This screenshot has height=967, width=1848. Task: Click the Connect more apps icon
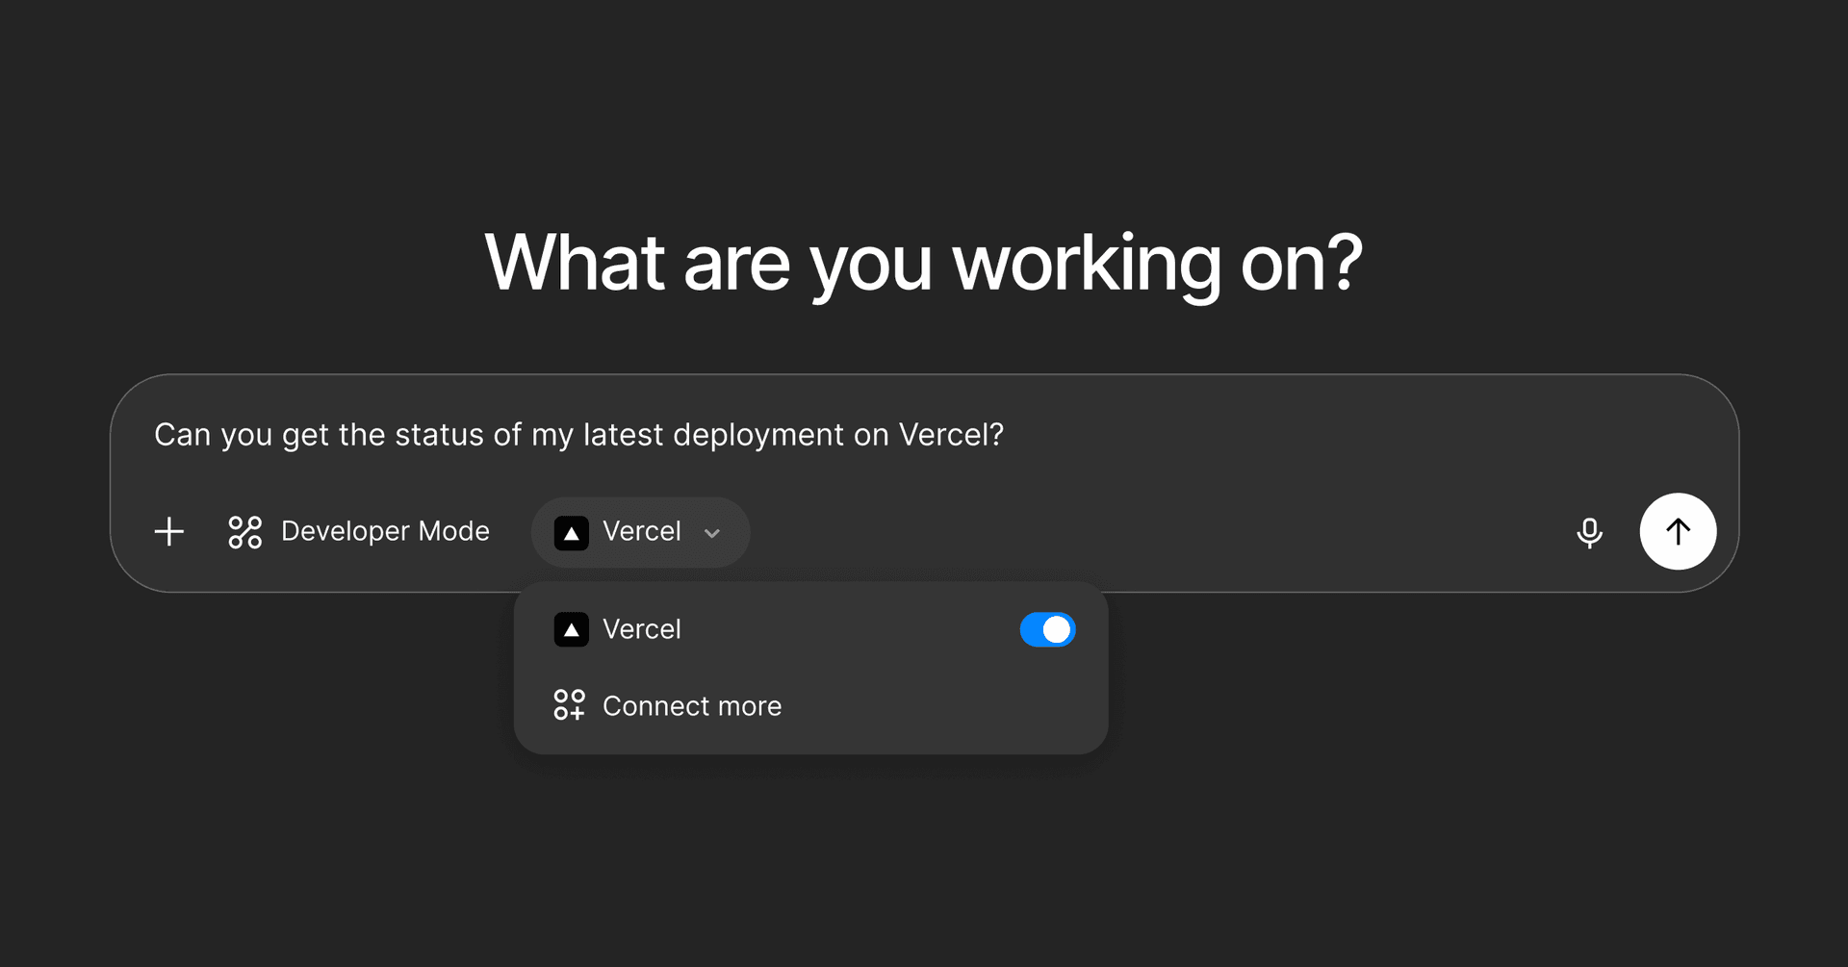[569, 705]
